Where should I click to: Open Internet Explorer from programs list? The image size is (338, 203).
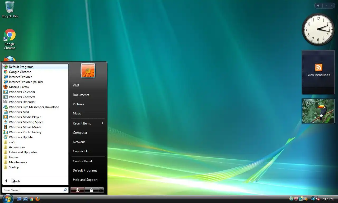click(x=35, y=77)
